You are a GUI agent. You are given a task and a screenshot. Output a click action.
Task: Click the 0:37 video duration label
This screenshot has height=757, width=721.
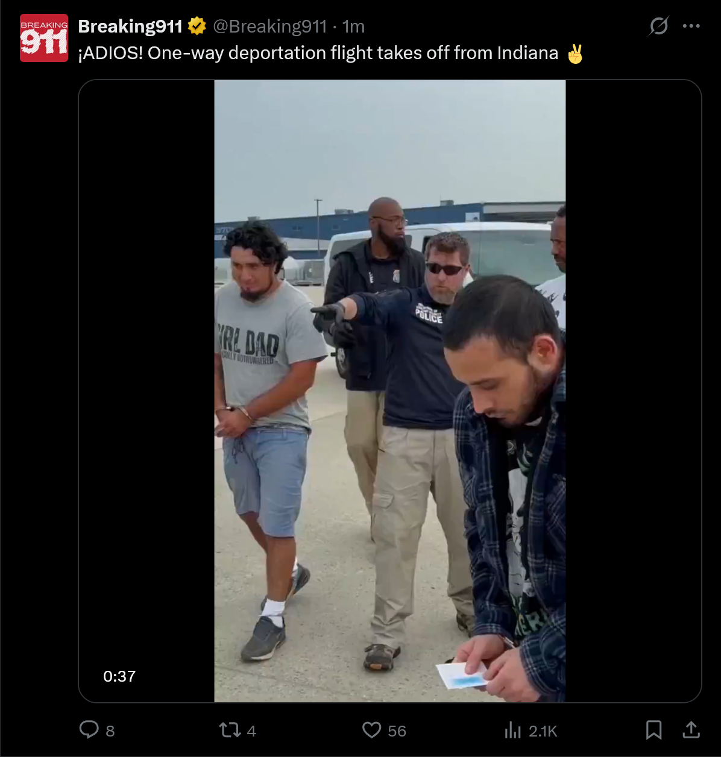(119, 676)
